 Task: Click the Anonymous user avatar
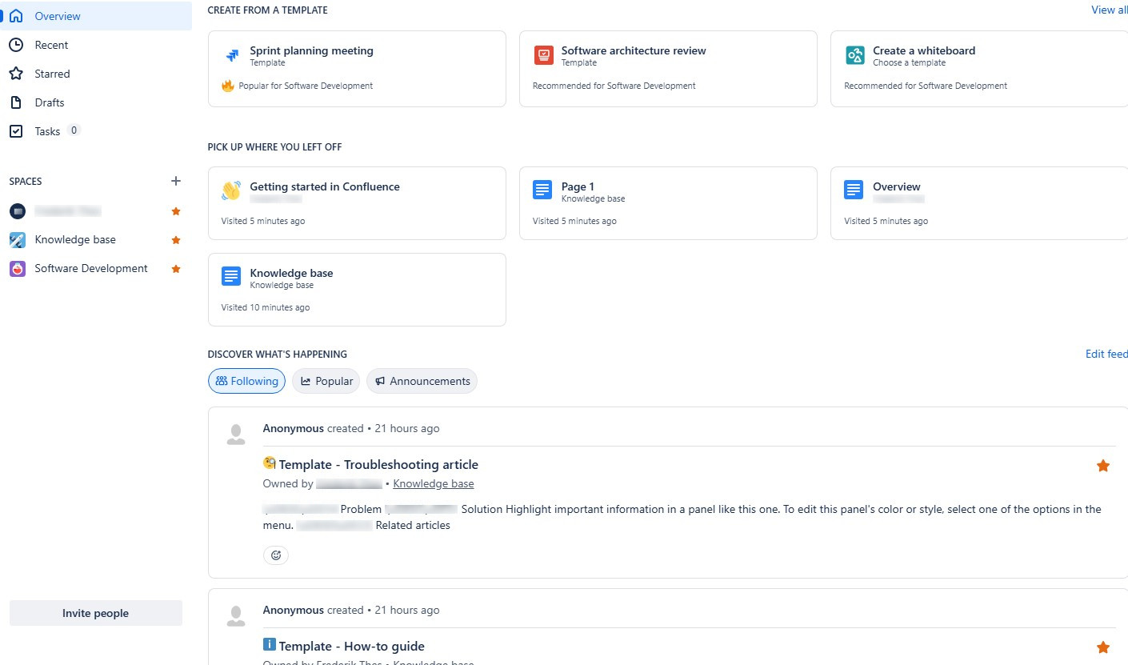pos(235,433)
